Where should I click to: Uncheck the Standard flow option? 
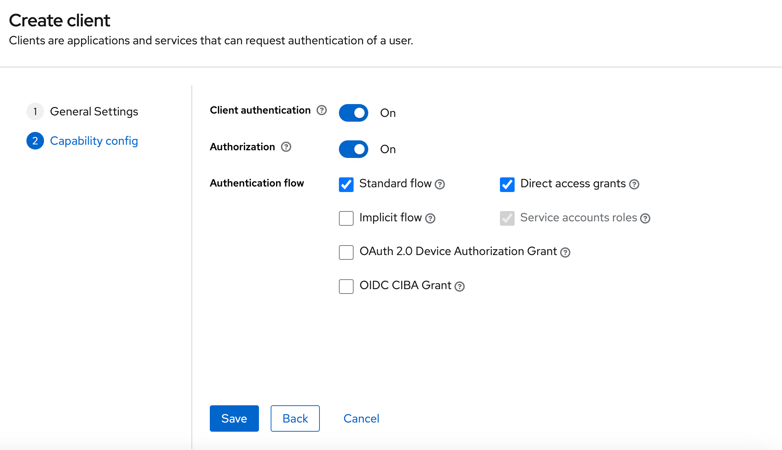point(346,185)
